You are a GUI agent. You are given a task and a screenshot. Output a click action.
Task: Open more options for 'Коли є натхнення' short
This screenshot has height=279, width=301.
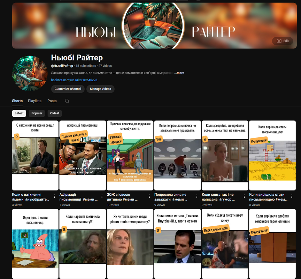(54, 196)
